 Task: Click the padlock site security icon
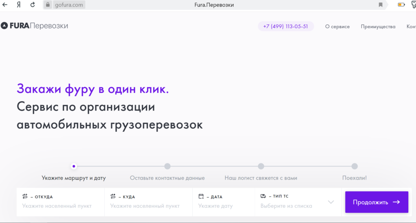coord(48,5)
